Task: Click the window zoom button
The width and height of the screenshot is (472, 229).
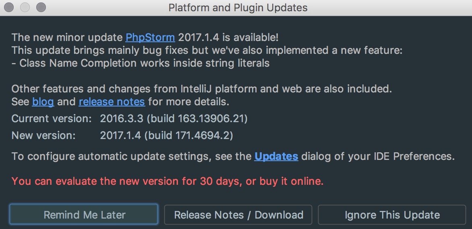Action: 40,7
